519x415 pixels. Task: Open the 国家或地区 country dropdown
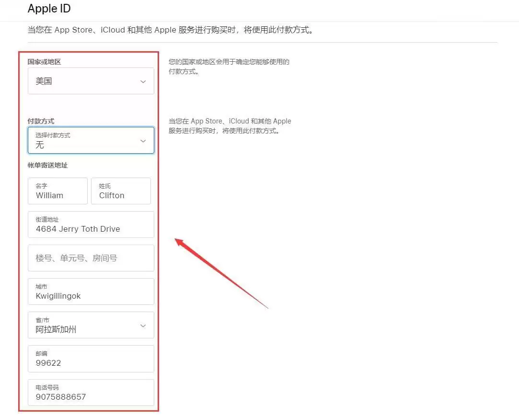[x=91, y=81]
